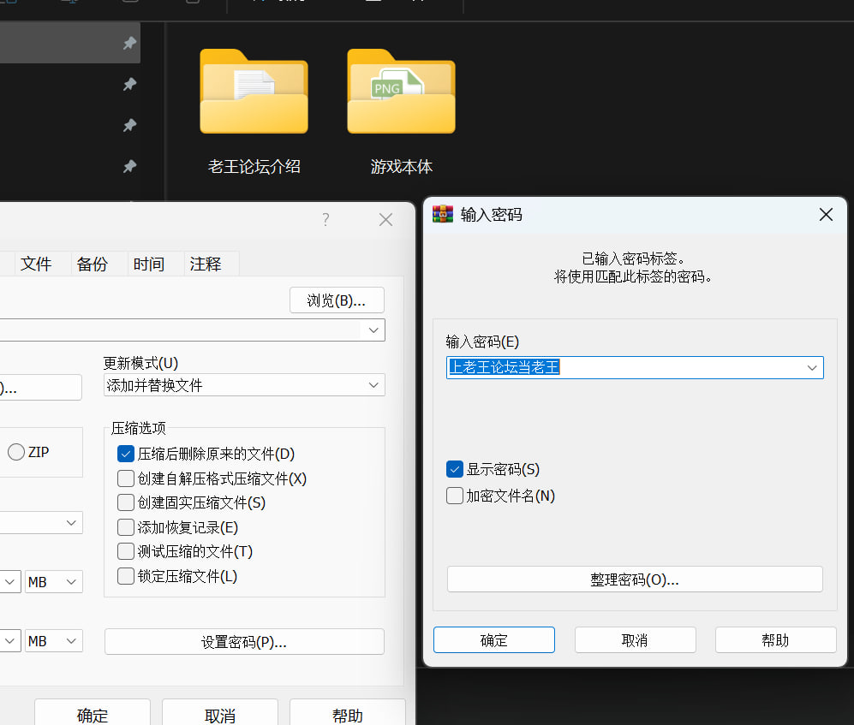Click the 设置密码 button

[244, 642]
